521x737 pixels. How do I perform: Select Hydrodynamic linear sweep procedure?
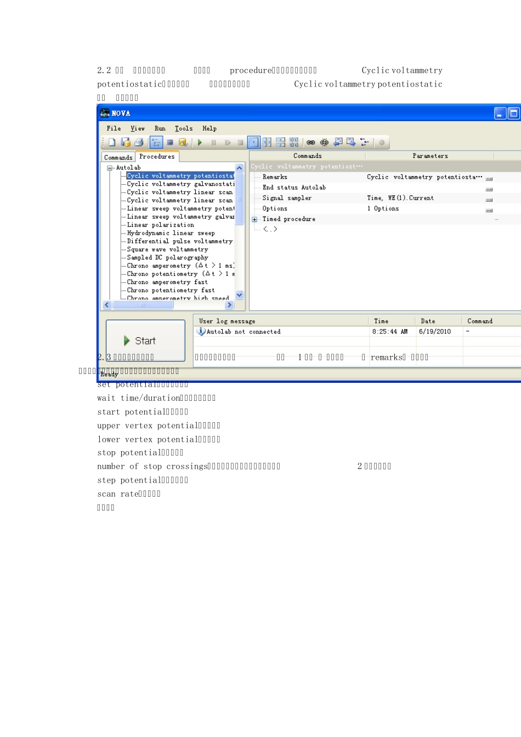pos(171,233)
